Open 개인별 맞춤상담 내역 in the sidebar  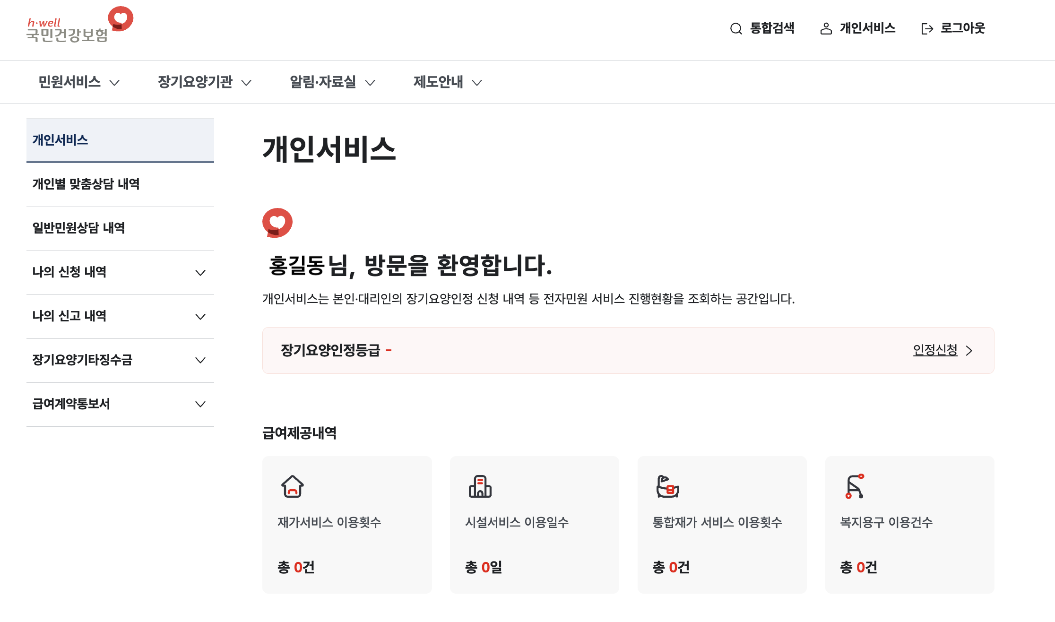120,184
